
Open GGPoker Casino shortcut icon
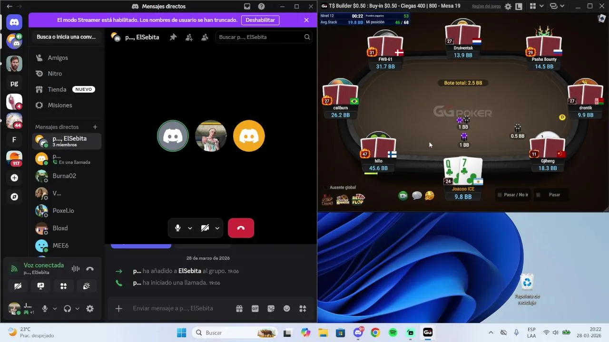click(327, 199)
